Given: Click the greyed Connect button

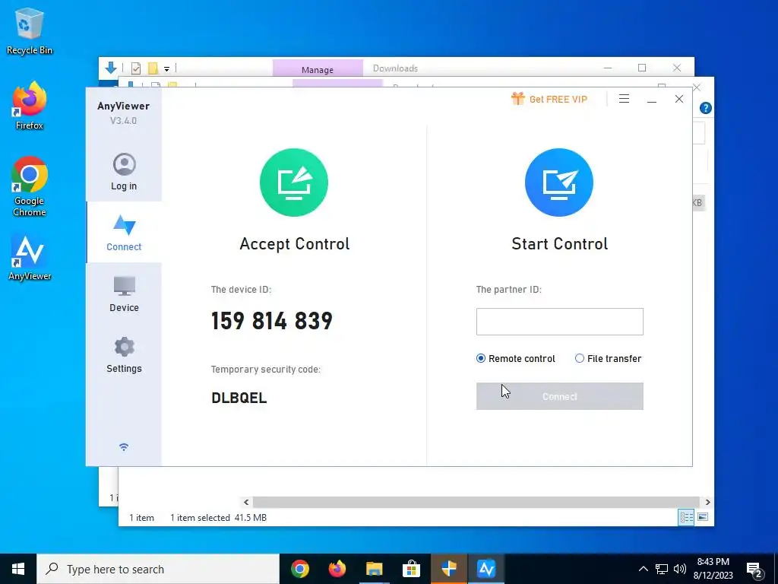Looking at the screenshot, I should (560, 396).
